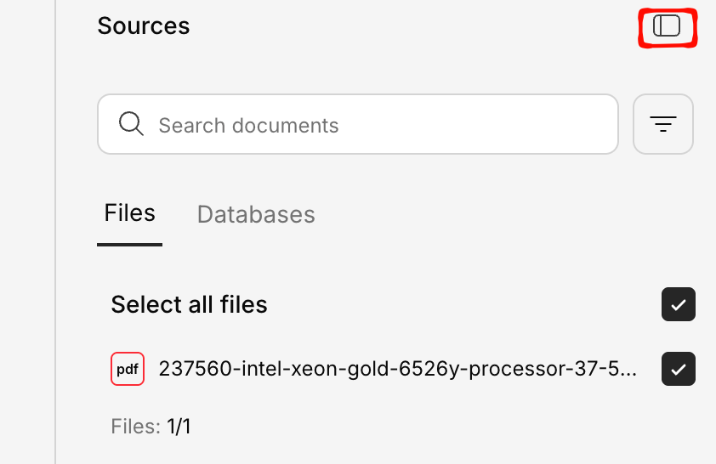Click the underline beneath the Files tab

pos(129,245)
